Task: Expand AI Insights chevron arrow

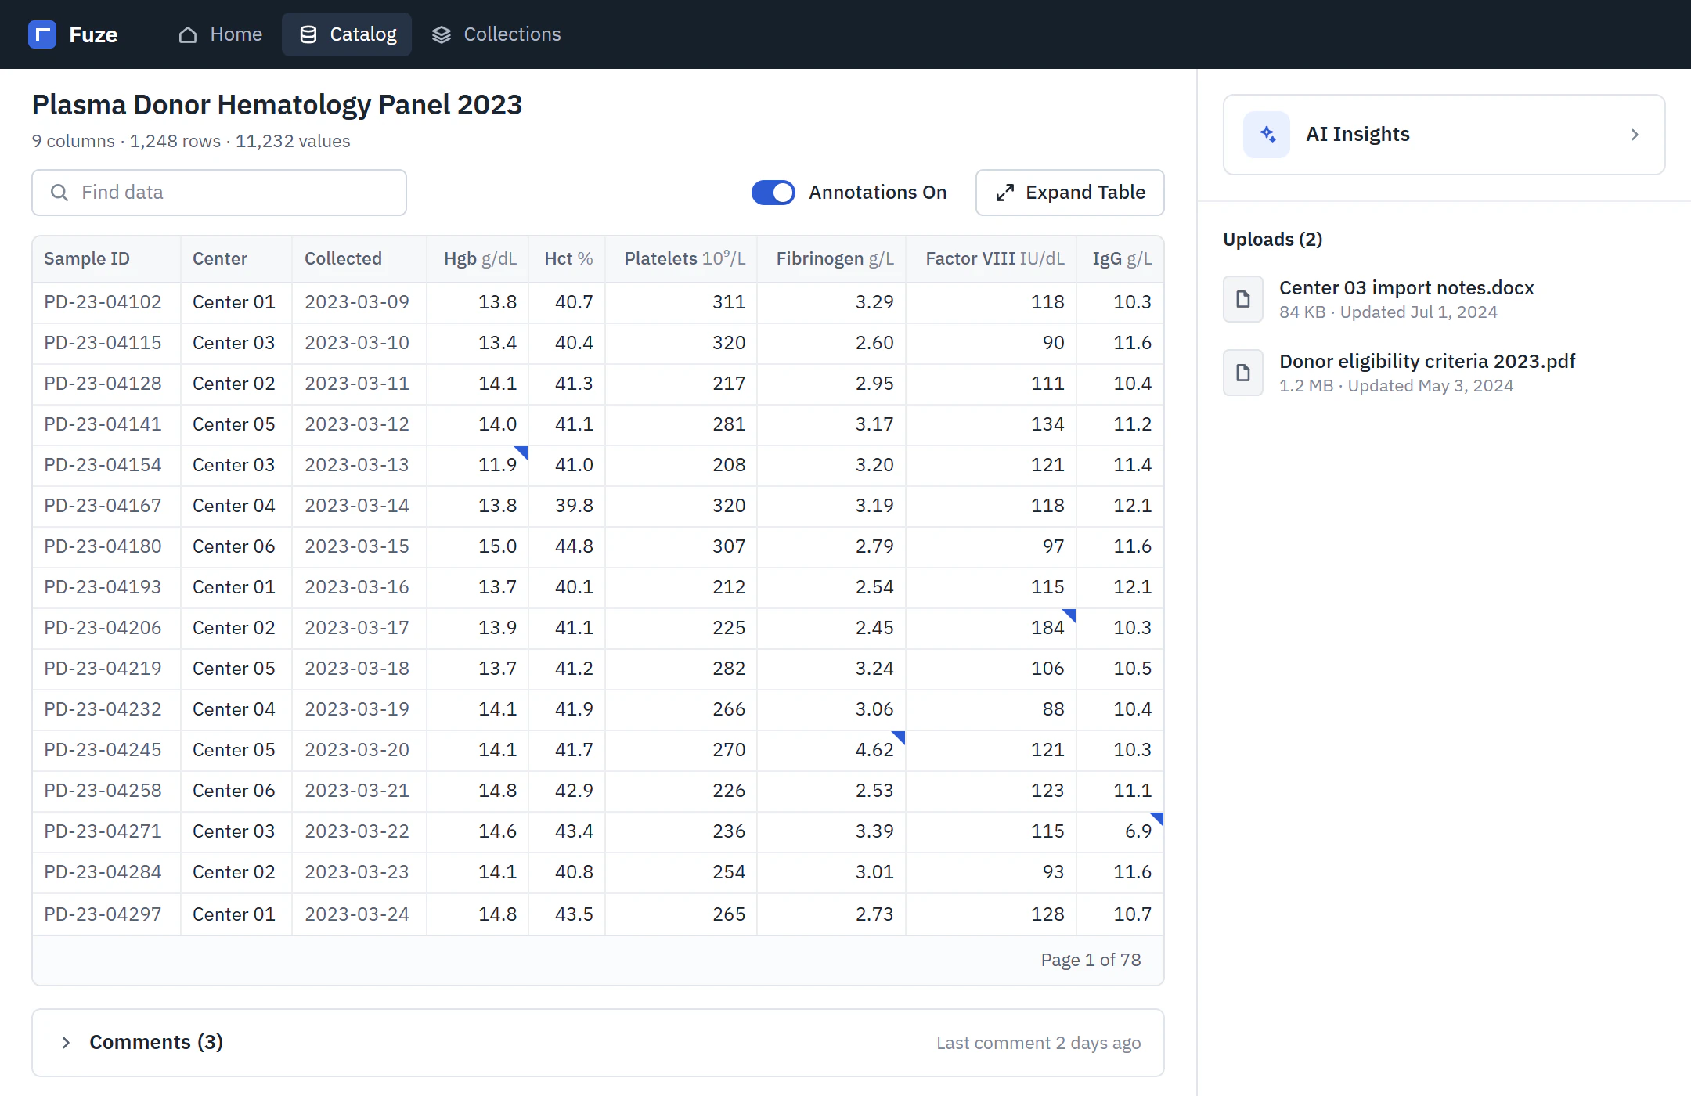Action: pyautogui.click(x=1635, y=135)
